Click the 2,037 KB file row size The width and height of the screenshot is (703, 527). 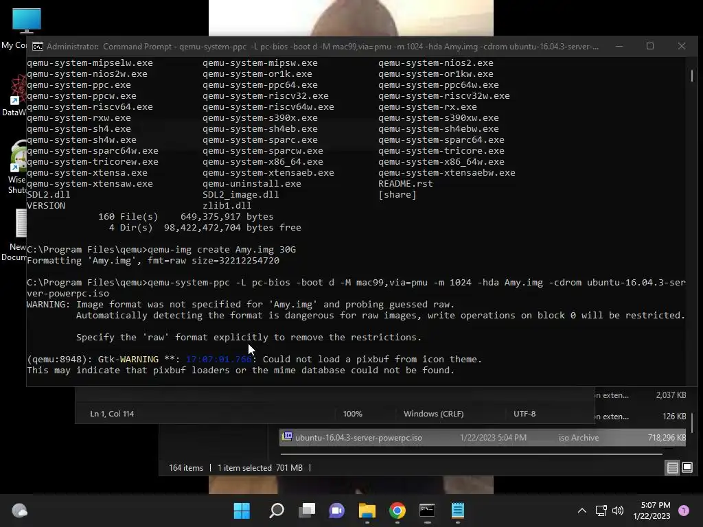click(x=671, y=395)
